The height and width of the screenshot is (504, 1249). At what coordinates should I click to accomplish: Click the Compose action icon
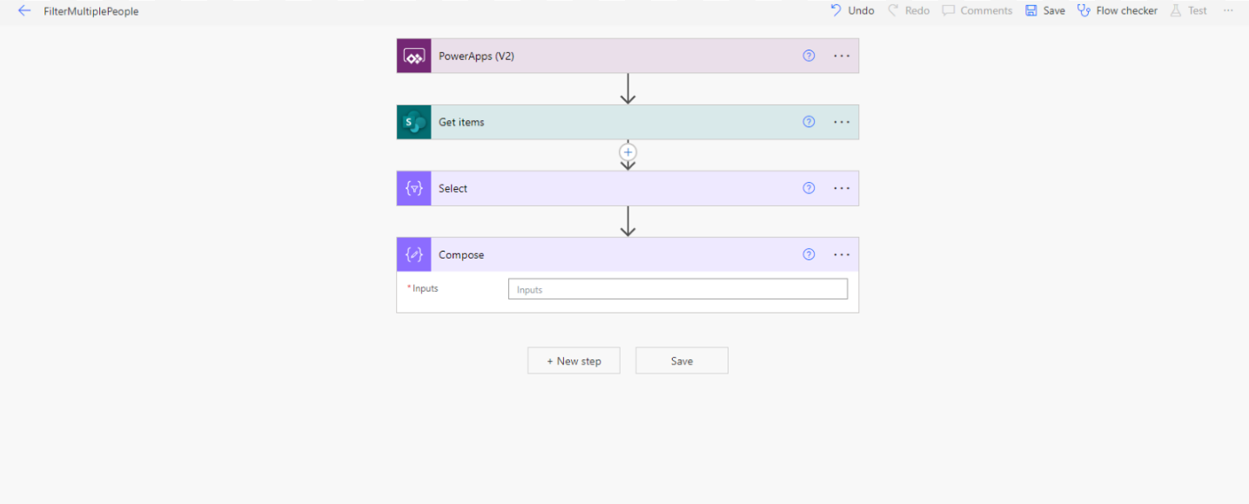coord(414,255)
